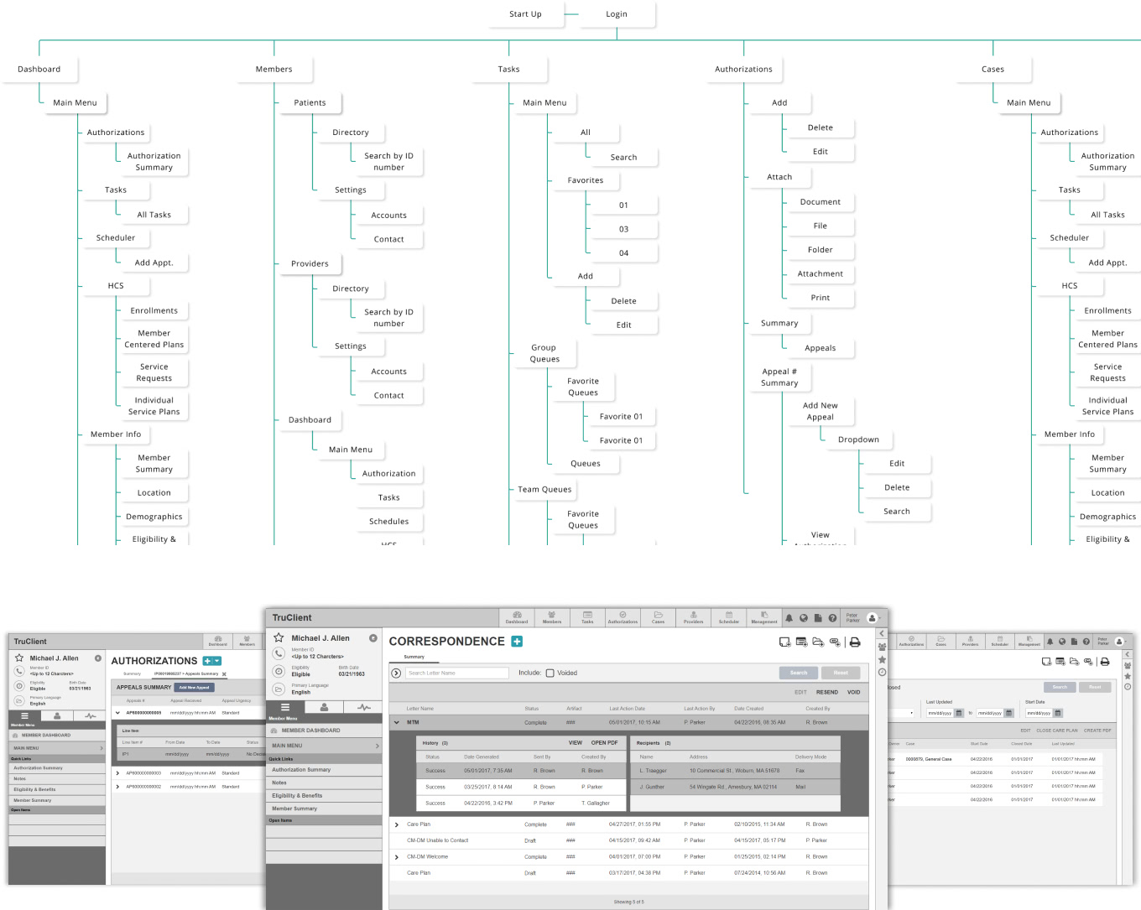Collapse the expanded MTM letter row
Screen dimensions: 1141x910
tap(397, 722)
